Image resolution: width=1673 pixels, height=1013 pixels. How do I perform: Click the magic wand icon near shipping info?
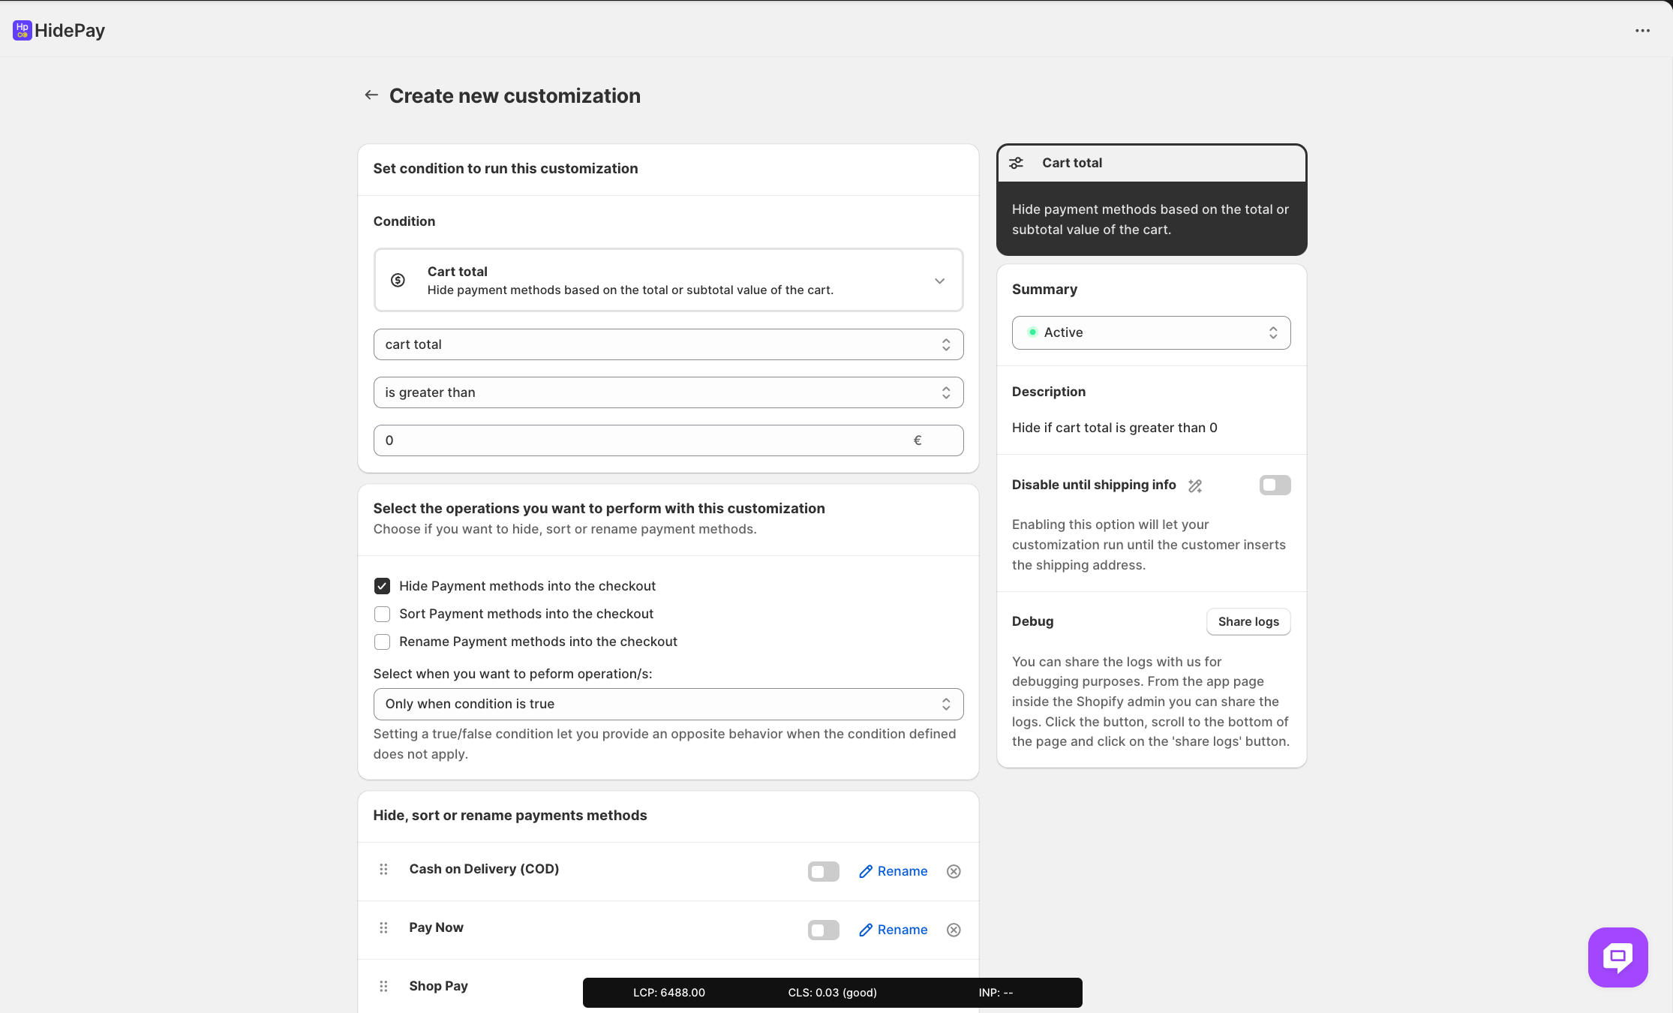pos(1195,486)
